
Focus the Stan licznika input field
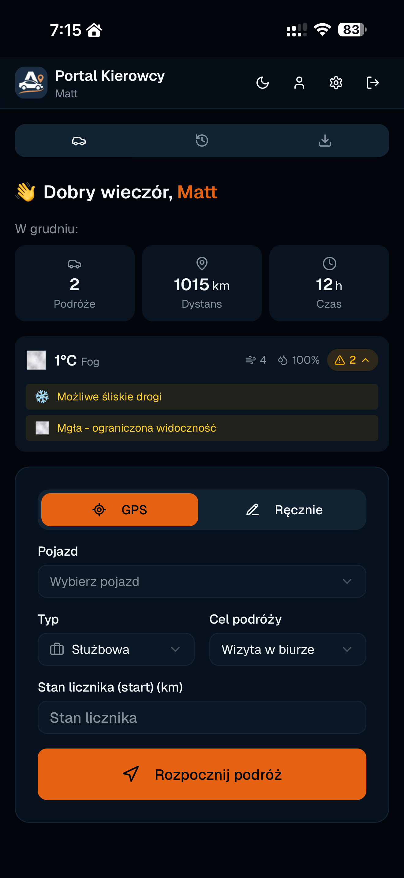[202, 718]
